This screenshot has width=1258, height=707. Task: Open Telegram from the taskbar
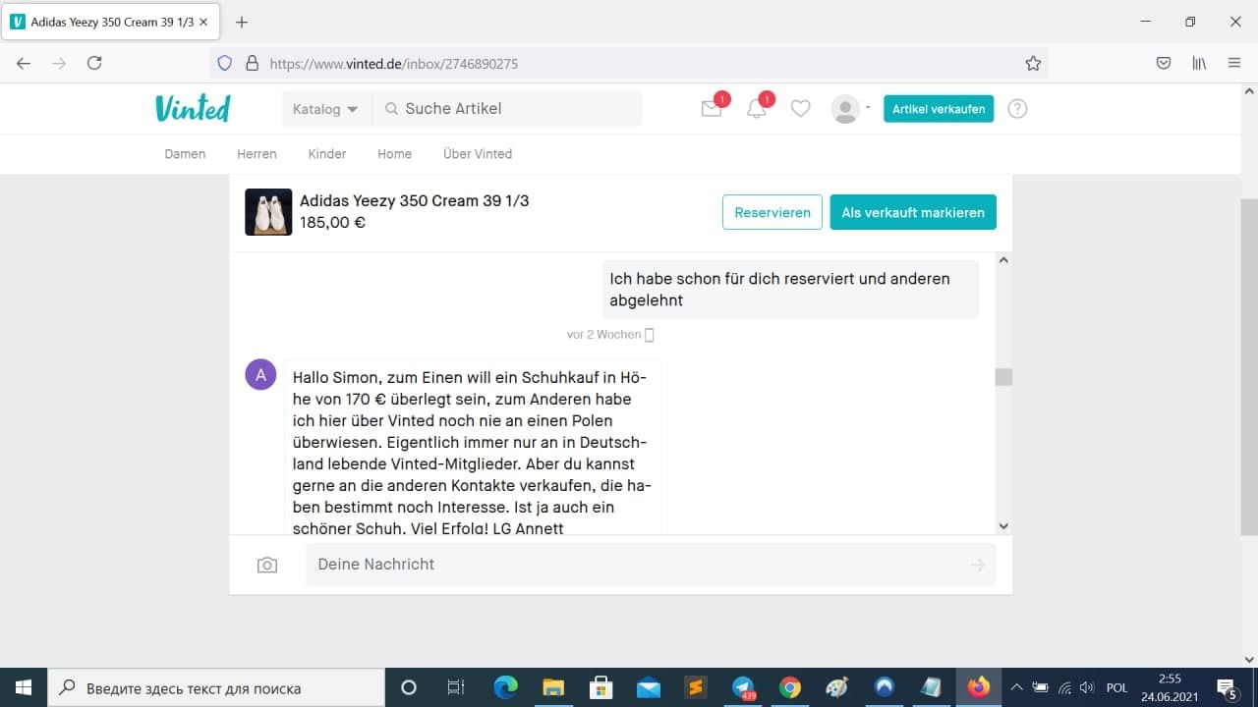743,687
